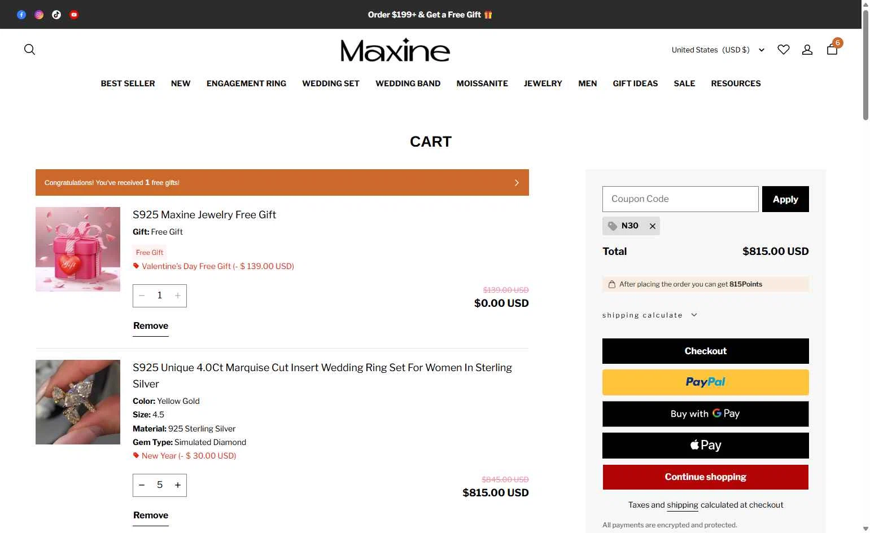The width and height of the screenshot is (870, 533).
Task: Click the Coupon Code input field
Action: pos(680,199)
